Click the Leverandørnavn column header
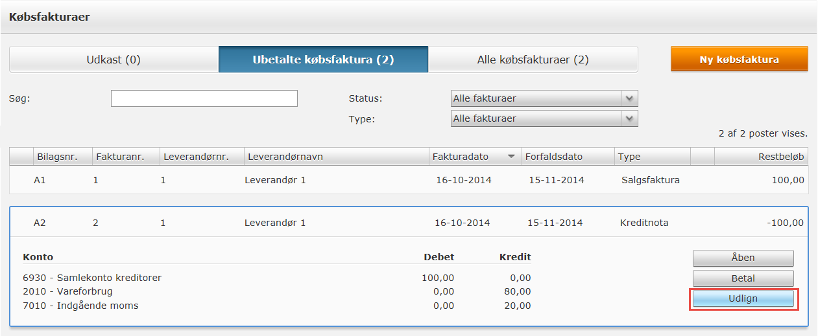 (283, 157)
